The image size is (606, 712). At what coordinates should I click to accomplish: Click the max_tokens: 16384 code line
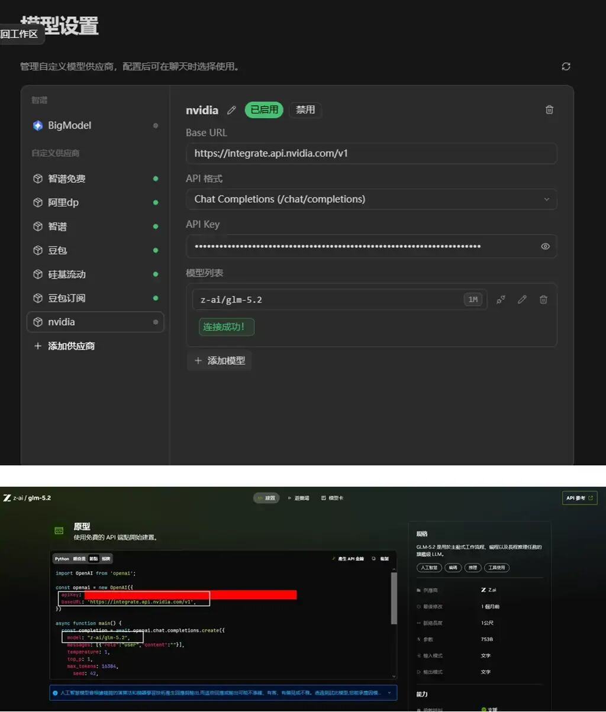[93, 666]
